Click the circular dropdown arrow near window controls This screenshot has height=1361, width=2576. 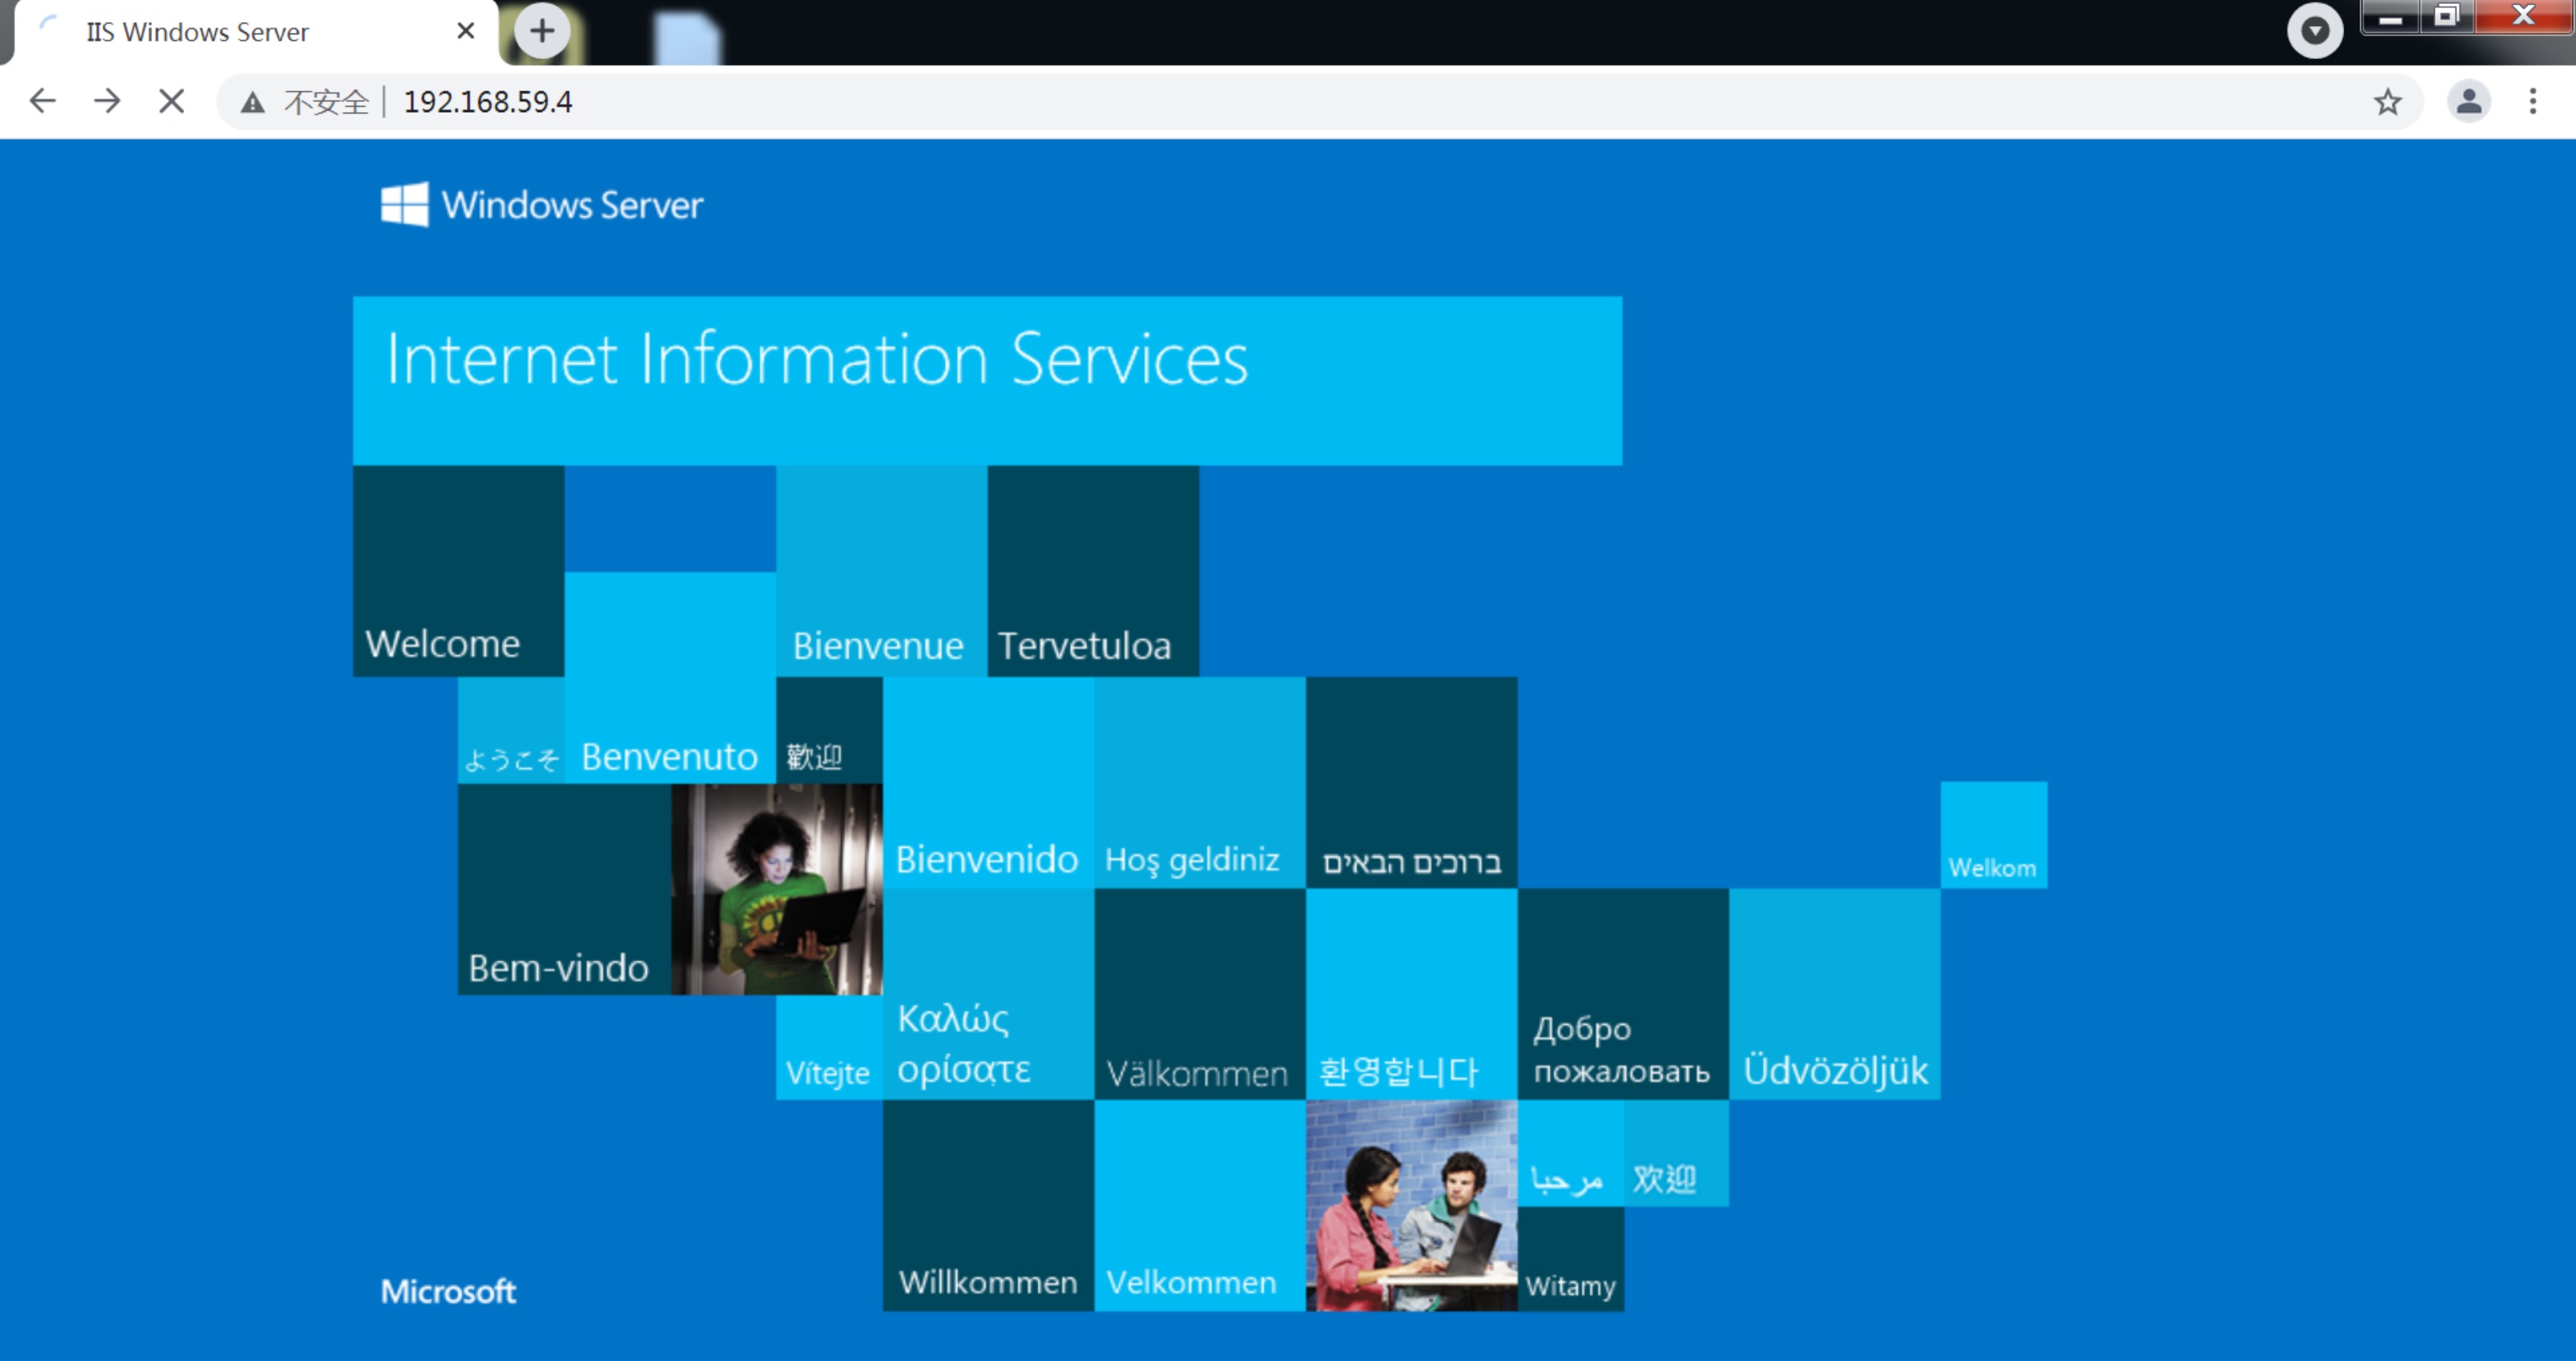pos(2315,31)
